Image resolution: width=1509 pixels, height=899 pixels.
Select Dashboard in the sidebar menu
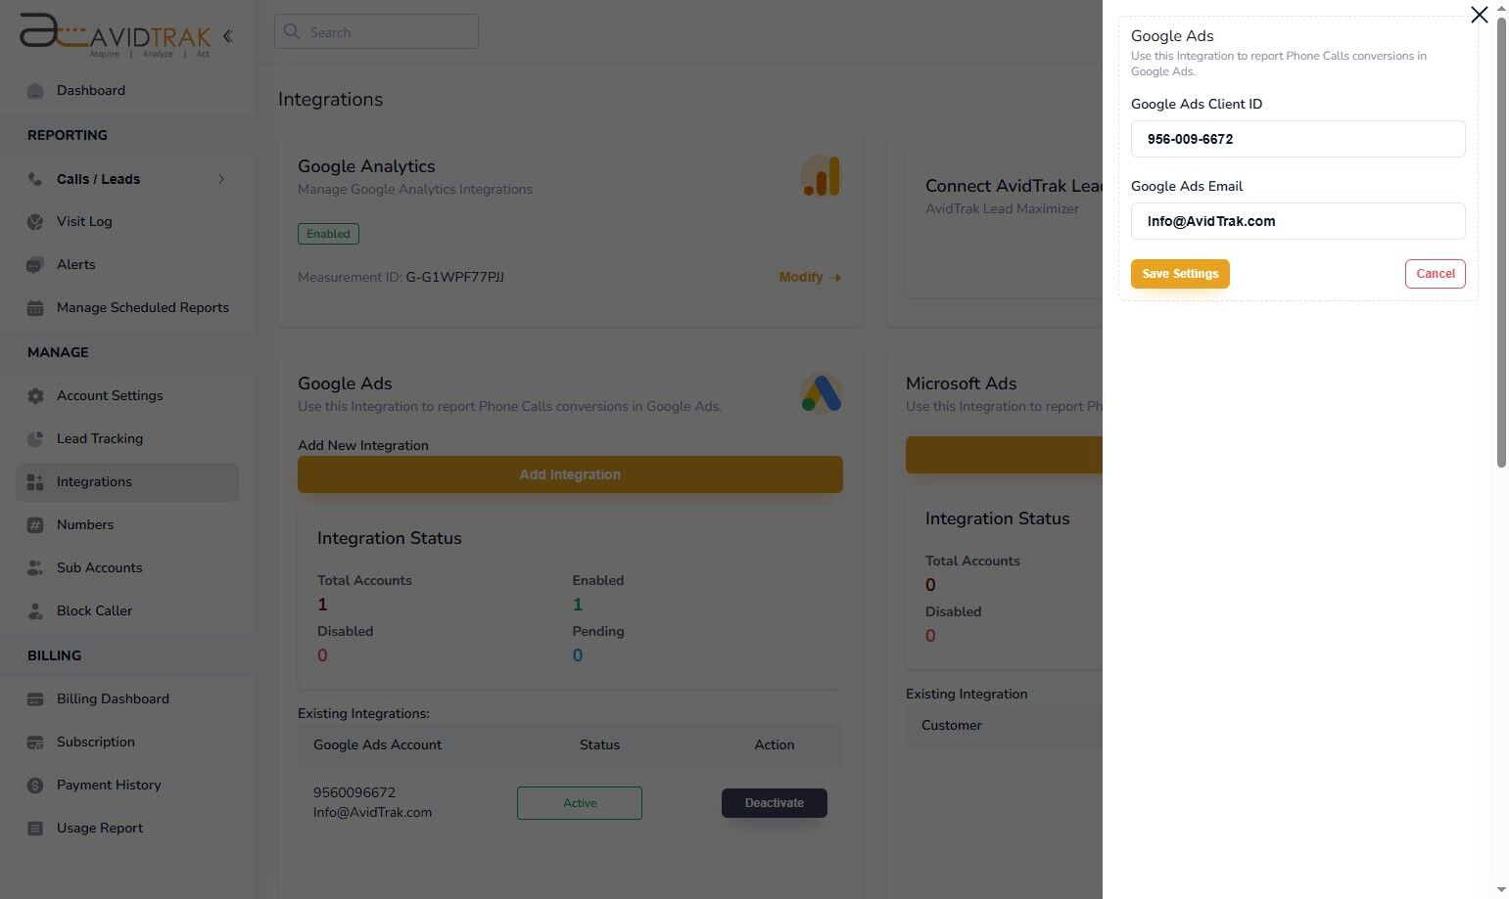91,90
